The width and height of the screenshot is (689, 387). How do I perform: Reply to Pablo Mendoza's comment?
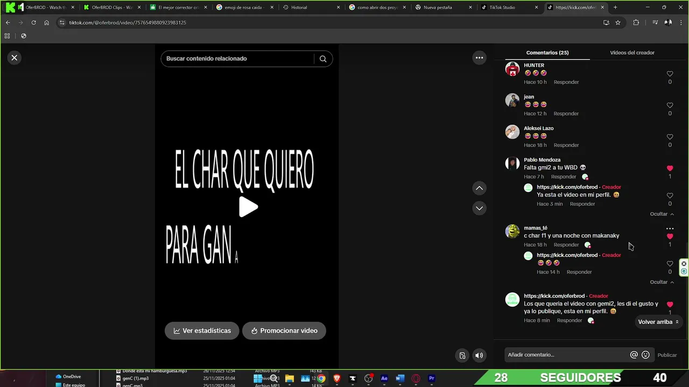tap(564, 177)
